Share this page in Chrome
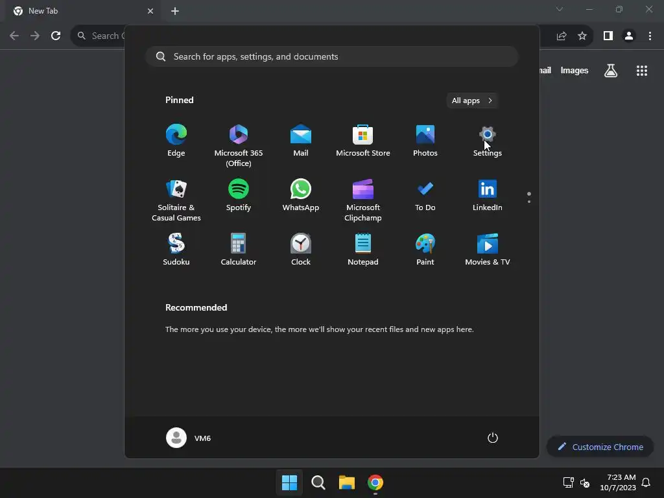The width and height of the screenshot is (664, 498). 562,36
